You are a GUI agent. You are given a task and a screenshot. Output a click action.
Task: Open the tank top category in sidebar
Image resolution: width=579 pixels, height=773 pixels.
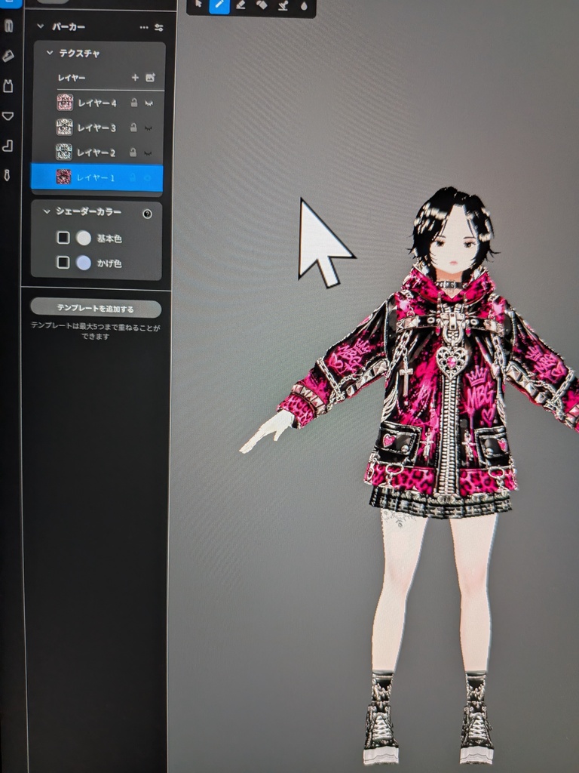pos(8,86)
